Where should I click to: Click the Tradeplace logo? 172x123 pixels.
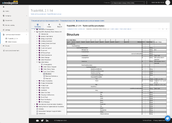click(10, 3)
